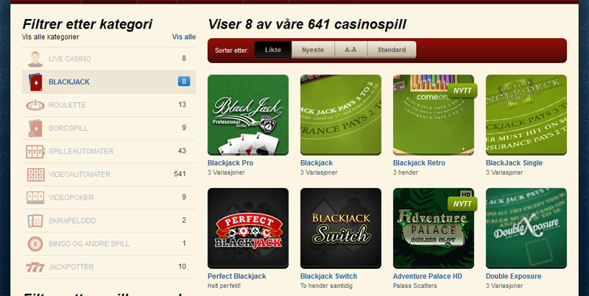This screenshot has width=589, height=296.
Task: Sort games by Likte
Action: click(x=272, y=50)
